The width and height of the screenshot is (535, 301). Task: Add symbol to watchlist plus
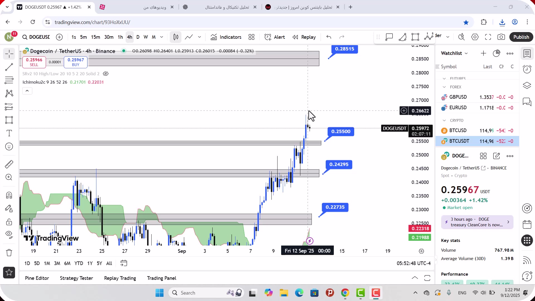point(483,53)
